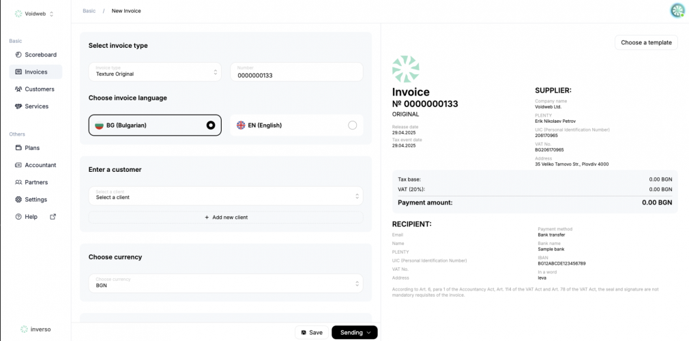The width and height of the screenshot is (689, 341).
Task: Click the Payment amount 0.00 BGN value
Action: [x=657, y=203]
